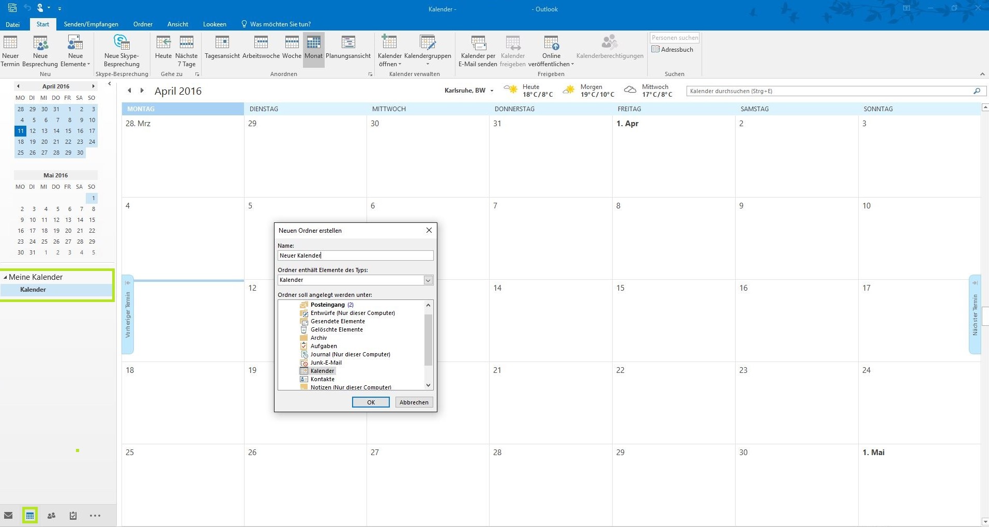Go to next month in mini calendar
The image size is (989, 527).
[93, 86]
